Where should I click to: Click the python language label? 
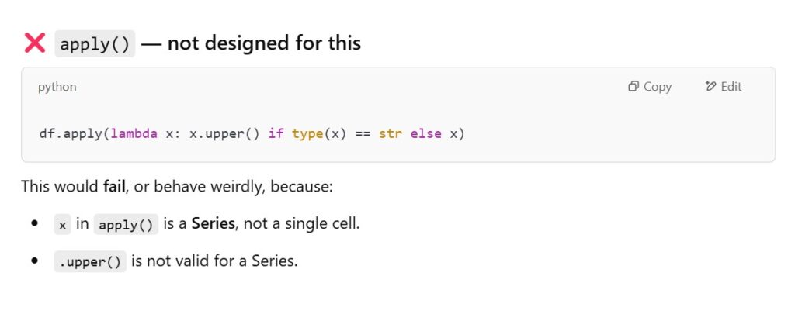[x=57, y=87]
